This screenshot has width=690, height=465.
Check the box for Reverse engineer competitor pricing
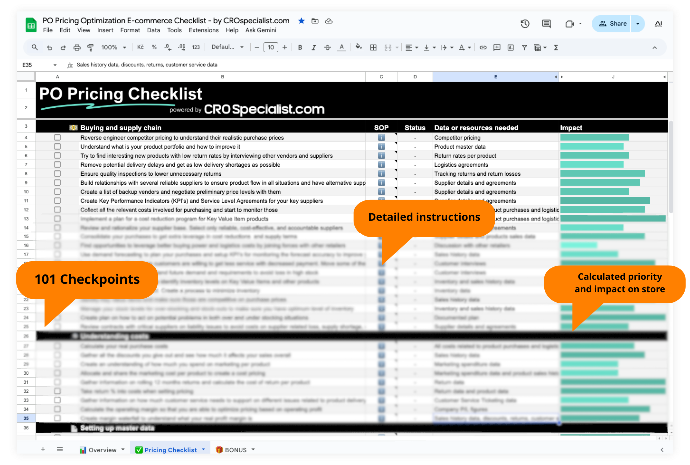57,138
